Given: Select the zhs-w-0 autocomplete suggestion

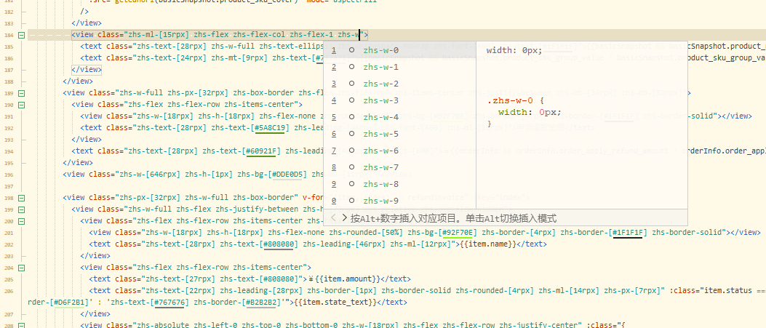Looking at the screenshot, I should [380, 50].
